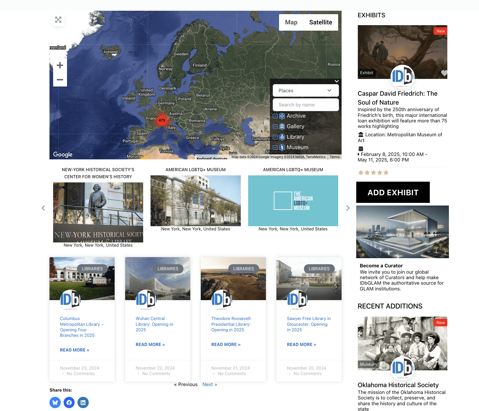The image size is (479, 411).
Task: Switch to Satellite view
Action: [321, 22]
